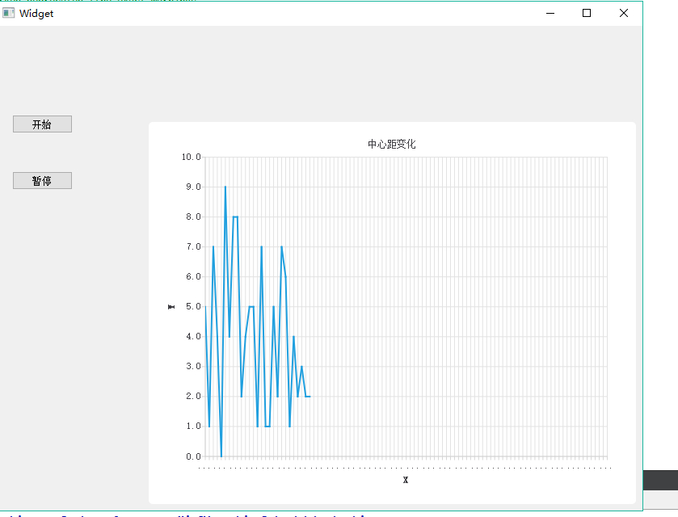Click the 暂停 pause button
Image resolution: width=678 pixels, height=517 pixels.
[42, 181]
